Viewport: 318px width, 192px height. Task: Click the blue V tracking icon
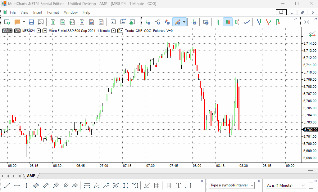pos(259,22)
